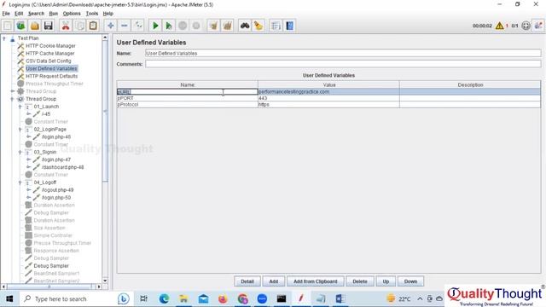Collapse the enabled Thread Group node
This screenshot has height=307, width=546.
[13, 99]
